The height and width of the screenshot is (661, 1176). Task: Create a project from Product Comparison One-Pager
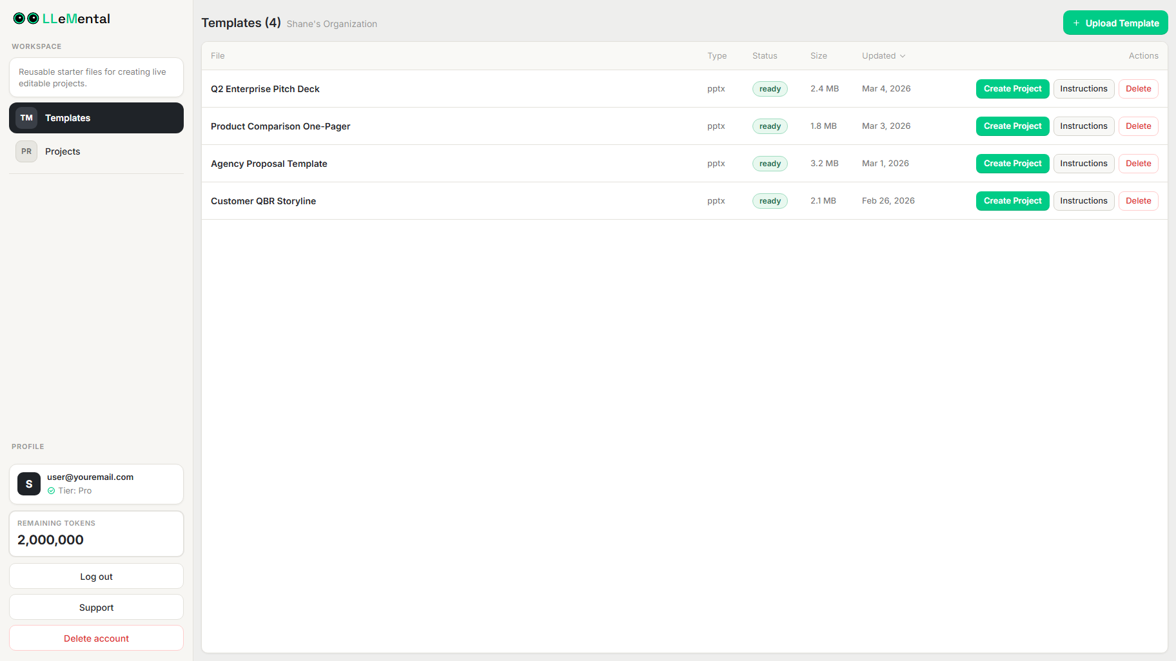1012,126
